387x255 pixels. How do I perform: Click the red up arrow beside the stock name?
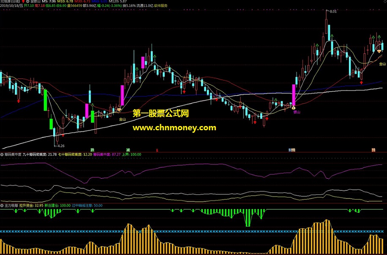coord(23,2)
